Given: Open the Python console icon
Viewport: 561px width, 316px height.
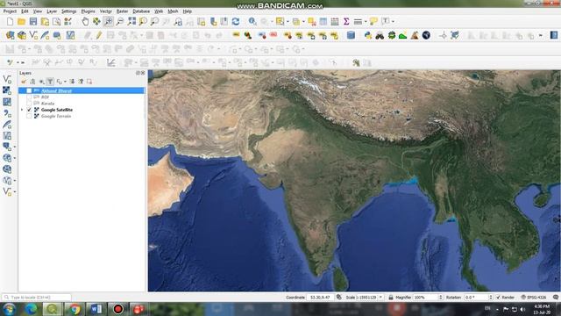Looking at the screenshot, I should coord(368,35).
